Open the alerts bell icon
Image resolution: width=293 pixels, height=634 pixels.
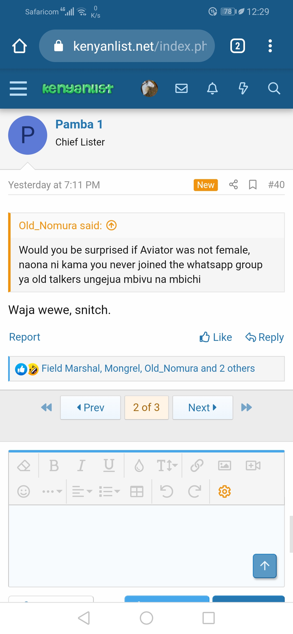(x=212, y=89)
